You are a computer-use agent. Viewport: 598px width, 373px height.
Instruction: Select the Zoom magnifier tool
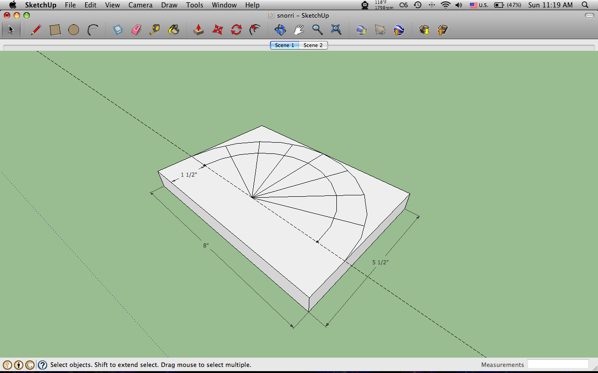[317, 30]
